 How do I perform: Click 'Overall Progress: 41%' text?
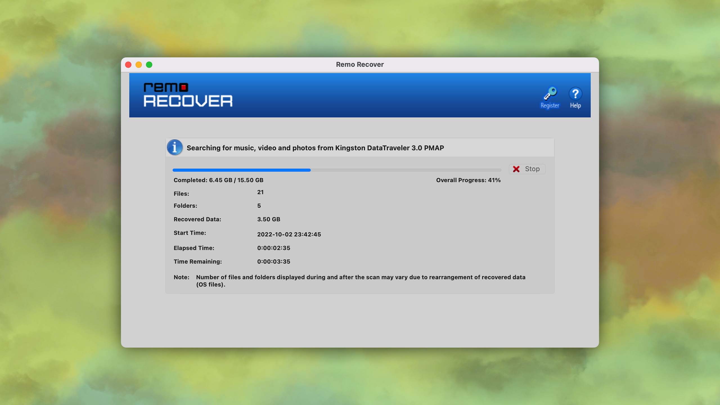pos(468,180)
